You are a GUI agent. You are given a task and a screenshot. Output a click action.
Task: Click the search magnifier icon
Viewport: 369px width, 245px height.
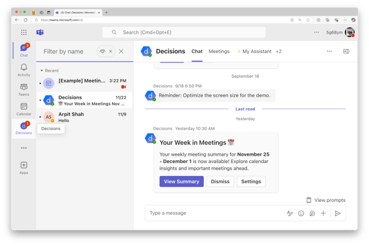click(114, 32)
